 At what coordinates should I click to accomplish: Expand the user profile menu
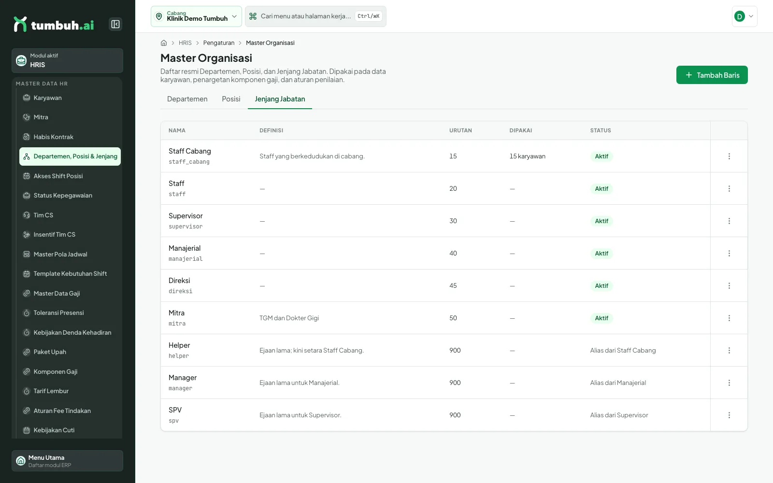[744, 16]
